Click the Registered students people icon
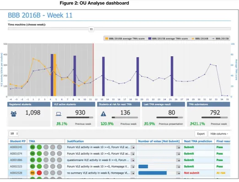This screenshot has height=182, width=239. tap(14, 114)
